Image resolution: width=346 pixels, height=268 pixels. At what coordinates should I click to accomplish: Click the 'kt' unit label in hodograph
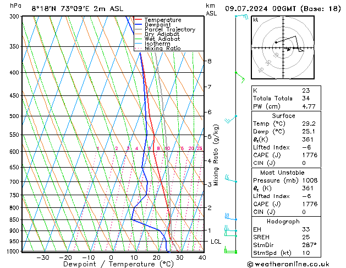click(256, 20)
